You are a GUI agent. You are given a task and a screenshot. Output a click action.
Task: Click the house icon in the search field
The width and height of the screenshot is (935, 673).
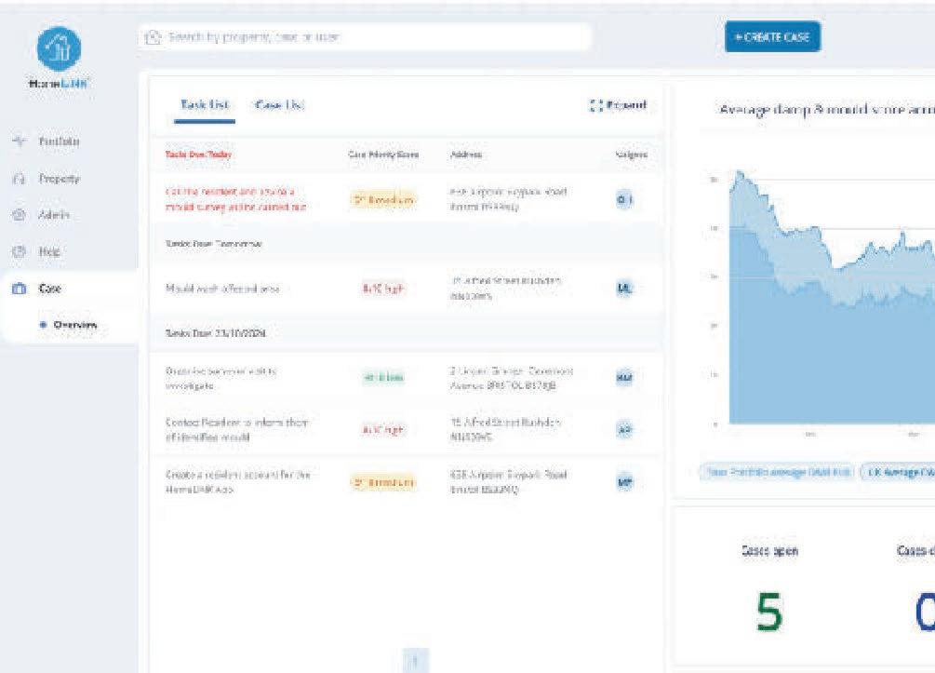pyautogui.click(x=154, y=37)
